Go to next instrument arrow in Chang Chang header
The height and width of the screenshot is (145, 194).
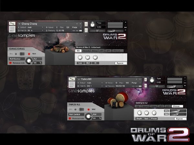tap(81, 24)
